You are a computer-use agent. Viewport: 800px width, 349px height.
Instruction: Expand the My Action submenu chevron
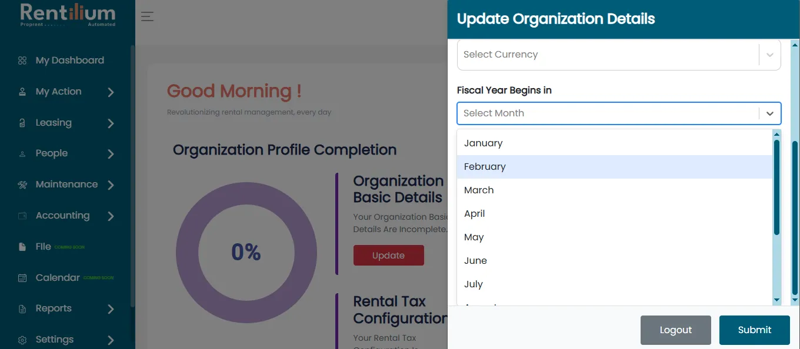point(111,92)
